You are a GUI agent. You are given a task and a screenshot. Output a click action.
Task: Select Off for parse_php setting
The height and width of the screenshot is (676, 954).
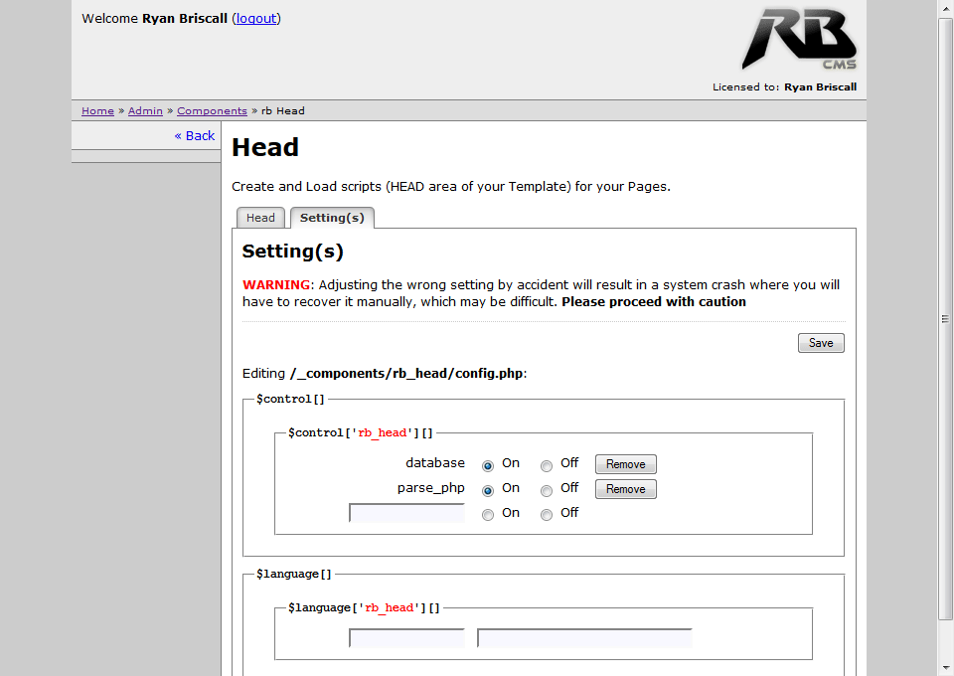(547, 490)
